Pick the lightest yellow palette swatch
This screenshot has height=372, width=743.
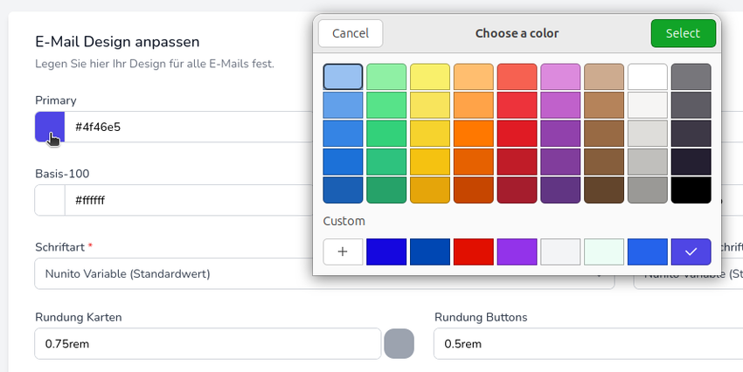(429, 77)
